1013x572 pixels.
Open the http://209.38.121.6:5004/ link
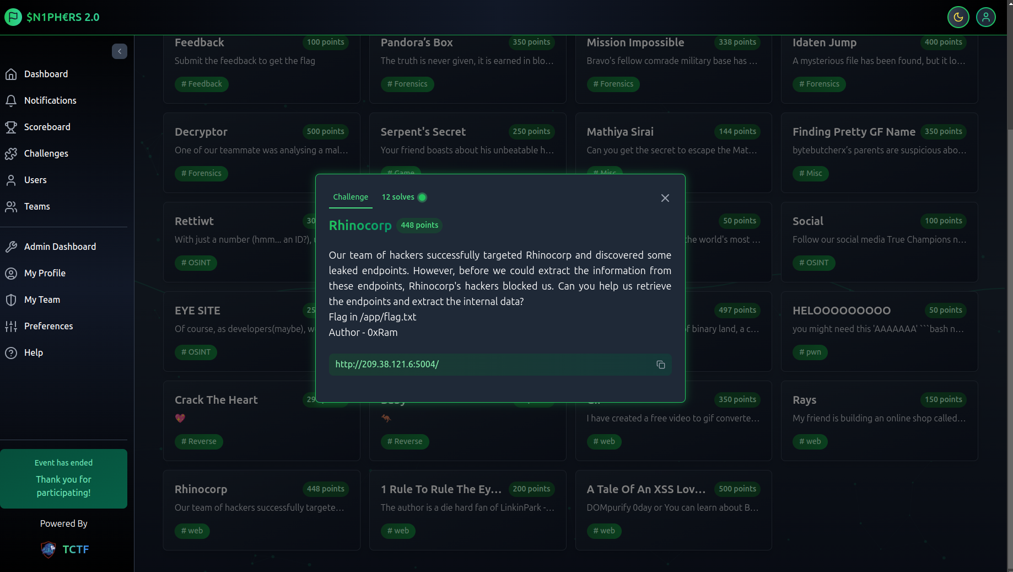[387, 364]
